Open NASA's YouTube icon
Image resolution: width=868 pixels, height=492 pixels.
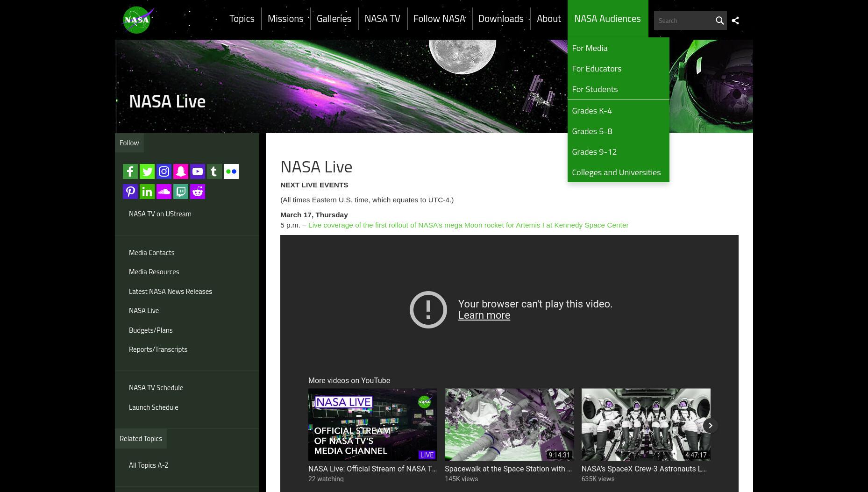[198, 171]
